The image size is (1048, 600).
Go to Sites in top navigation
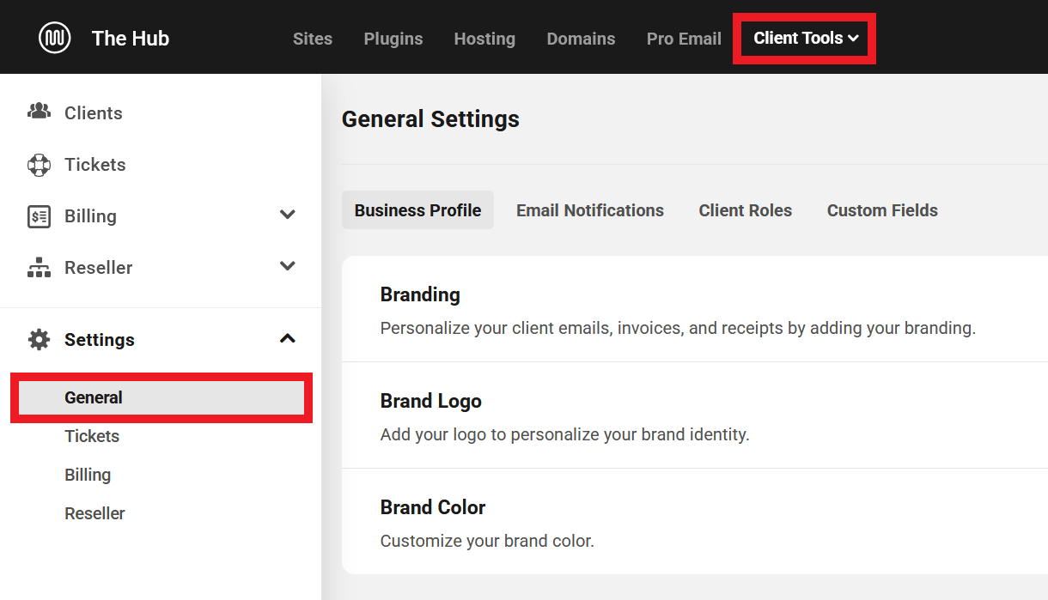tap(313, 39)
